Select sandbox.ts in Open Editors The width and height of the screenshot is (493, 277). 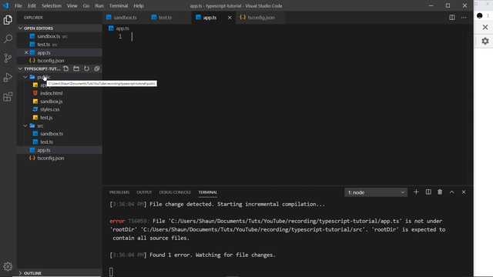point(59,36)
